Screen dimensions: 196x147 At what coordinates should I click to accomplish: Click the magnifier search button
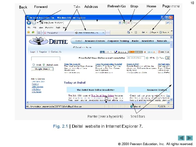click(x=168, y=23)
